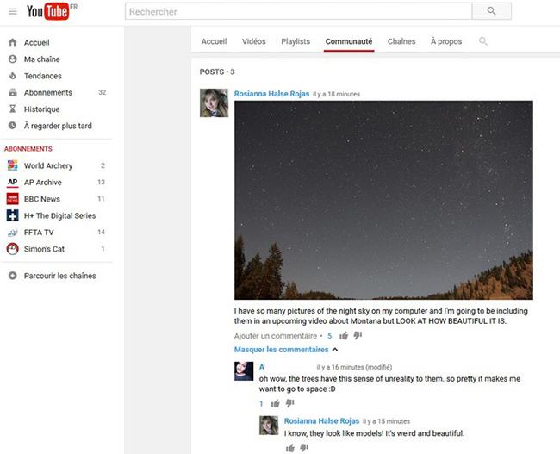
Task: Collapse comments with Masquer les commentaires
Action: click(282, 350)
